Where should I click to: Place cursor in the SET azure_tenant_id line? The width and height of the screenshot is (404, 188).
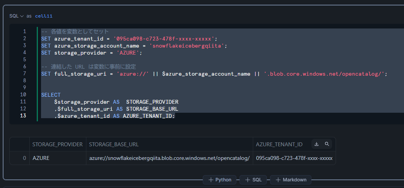pos(129,39)
